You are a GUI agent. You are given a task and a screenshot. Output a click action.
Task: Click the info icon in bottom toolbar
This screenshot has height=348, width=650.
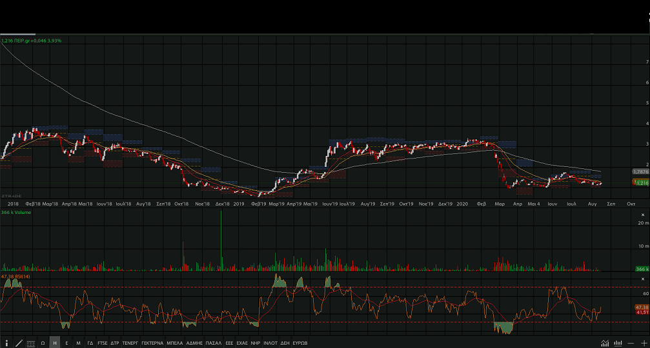(6, 343)
